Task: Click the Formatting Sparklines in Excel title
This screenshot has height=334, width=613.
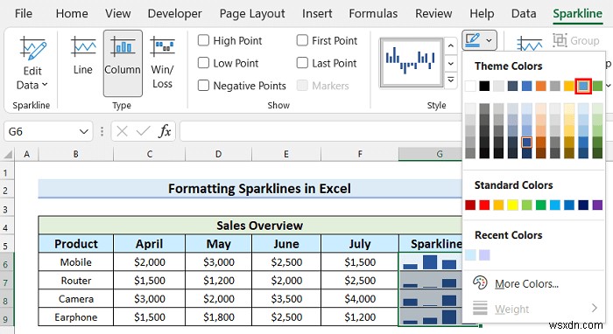Action: pos(259,189)
